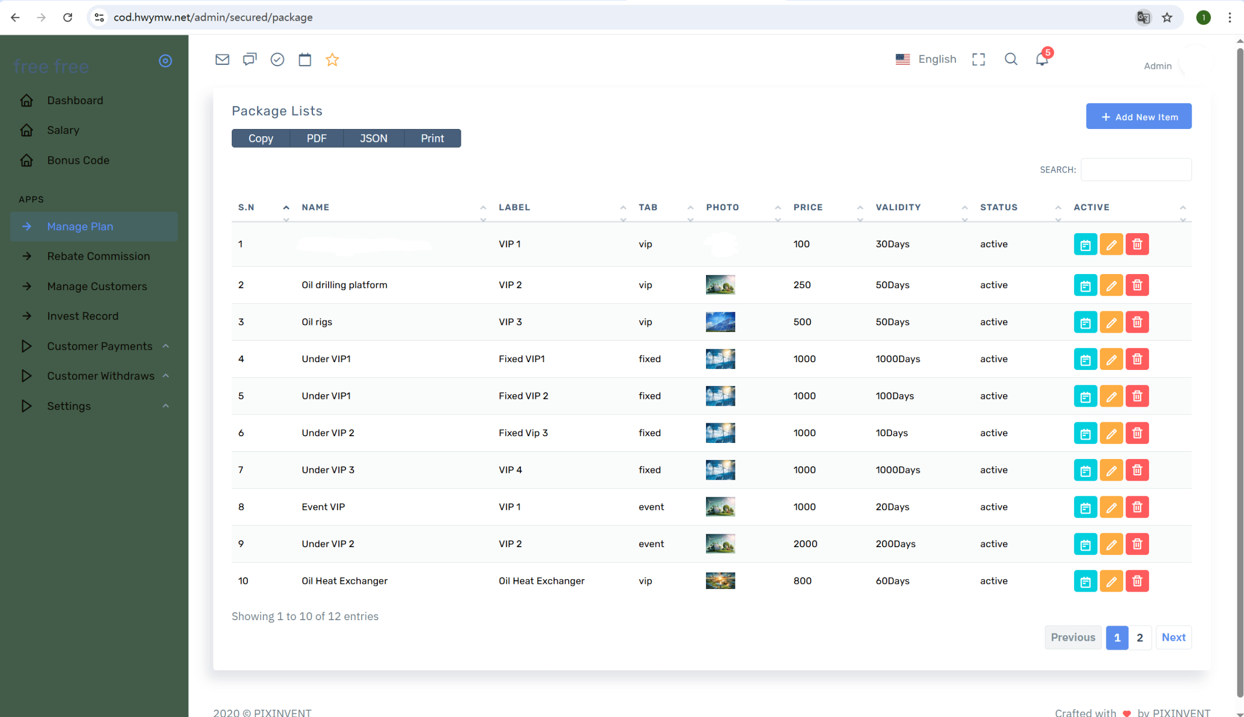Sort table by S.N column

click(246, 207)
